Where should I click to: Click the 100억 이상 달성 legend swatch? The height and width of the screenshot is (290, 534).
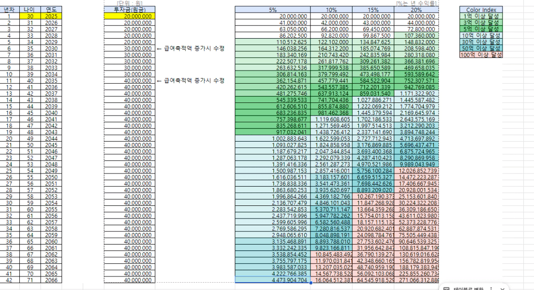481,55
